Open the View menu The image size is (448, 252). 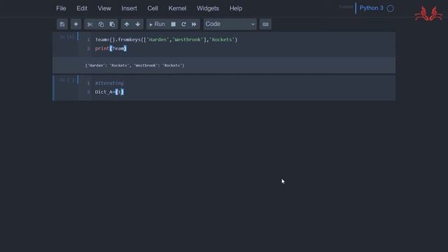(x=104, y=8)
